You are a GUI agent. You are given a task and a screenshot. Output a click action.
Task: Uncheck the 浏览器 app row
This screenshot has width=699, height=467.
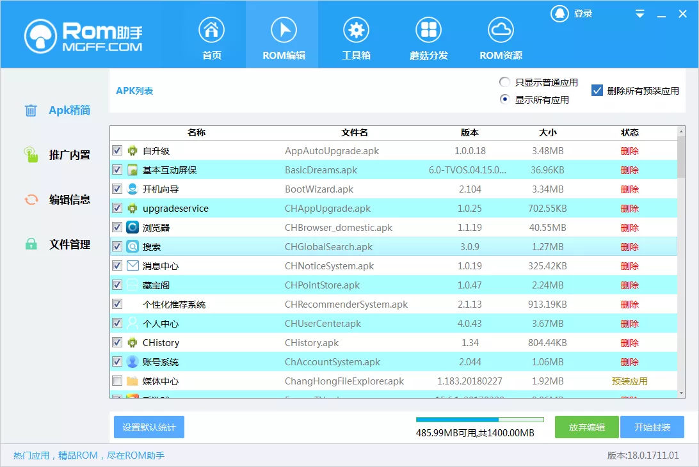click(x=116, y=227)
